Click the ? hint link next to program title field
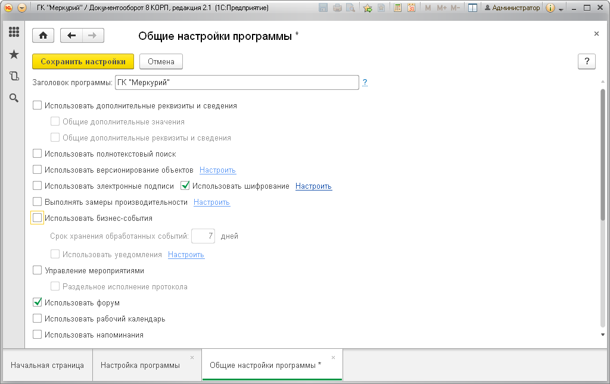This screenshot has height=384, width=610. (365, 82)
